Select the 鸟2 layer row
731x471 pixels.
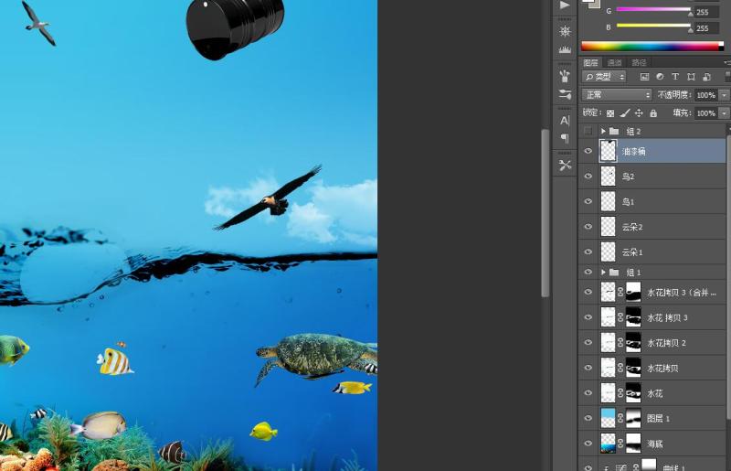pyautogui.click(x=652, y=176)
